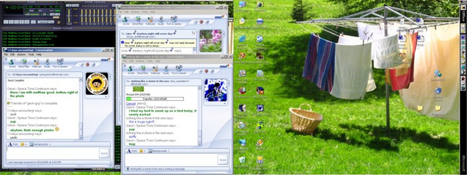Open Actions menu in 13 days encounting window

(21, 54)
